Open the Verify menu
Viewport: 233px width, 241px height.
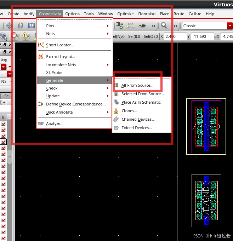(x=29, y=14)
